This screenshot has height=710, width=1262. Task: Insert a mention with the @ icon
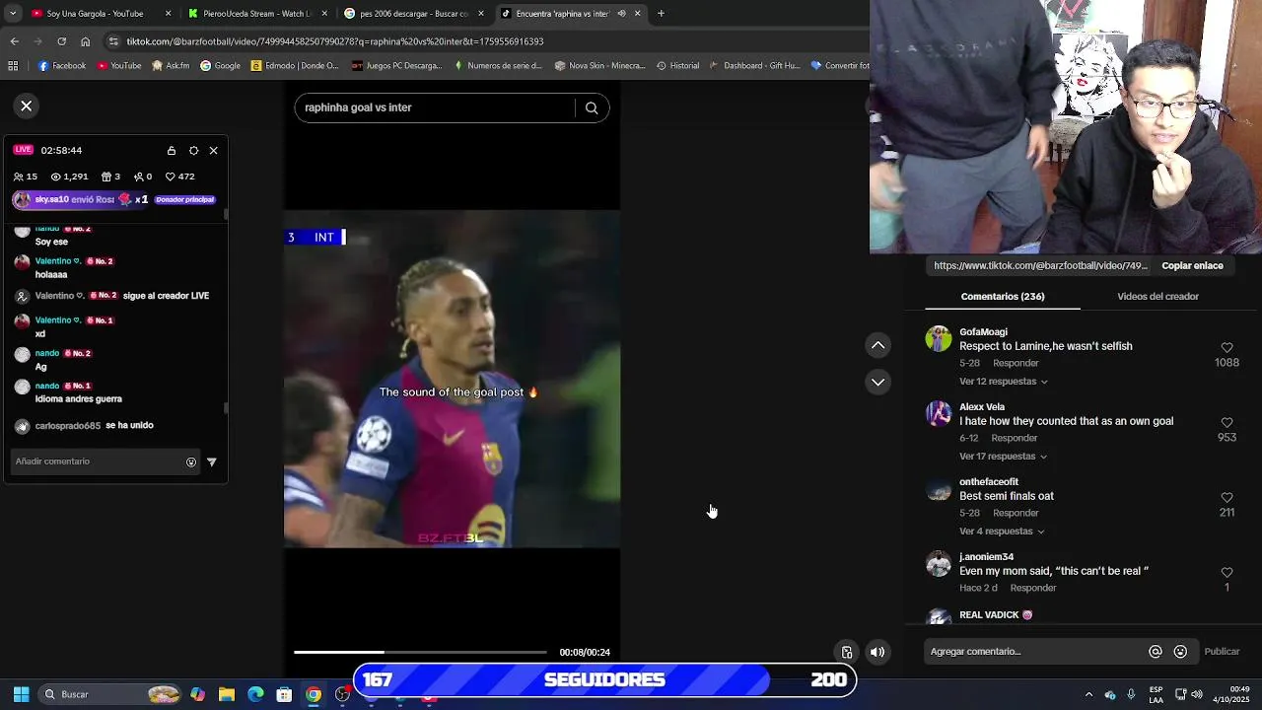1156,652
